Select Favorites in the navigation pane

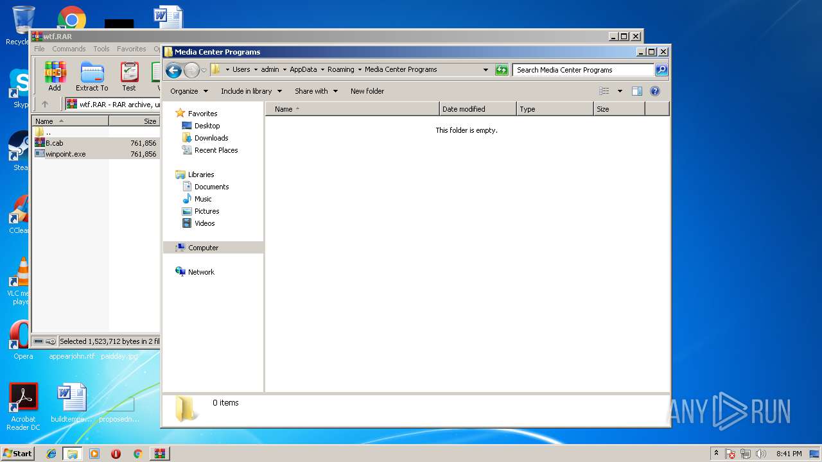point(202,114)
